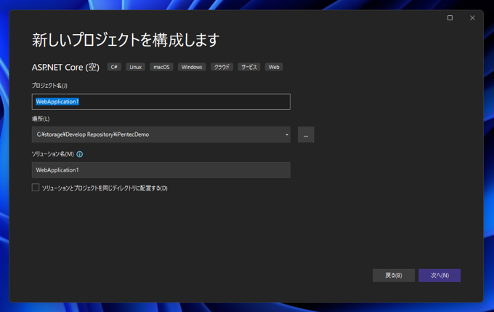
Task: Click the 場所(L) label
Action: click(x=41, y=119)
